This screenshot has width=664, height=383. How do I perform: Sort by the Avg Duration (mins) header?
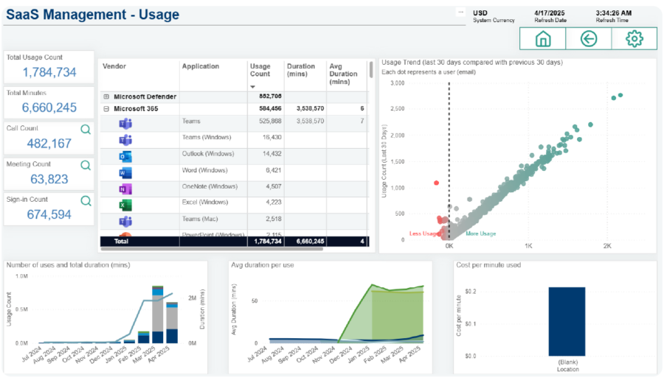pyautogui.click(x=343, y=74)
